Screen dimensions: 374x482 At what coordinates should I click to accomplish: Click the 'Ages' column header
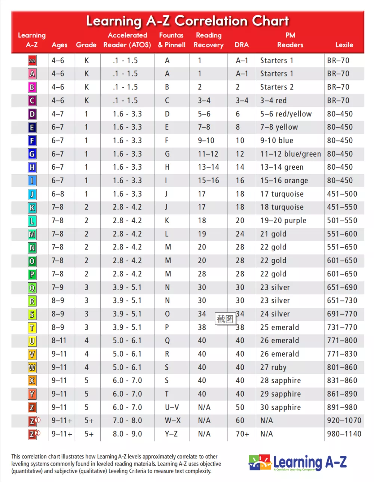coord(59,45)
